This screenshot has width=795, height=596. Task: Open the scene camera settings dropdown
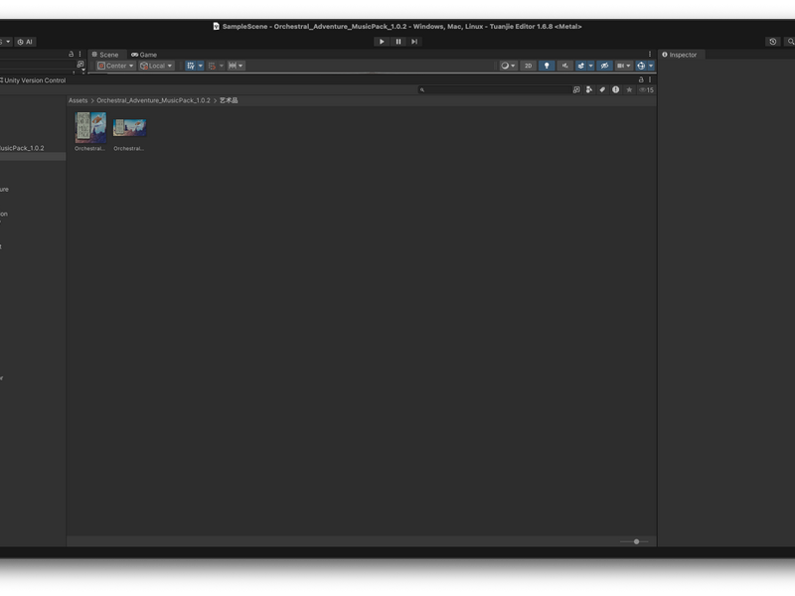(624, 66)
